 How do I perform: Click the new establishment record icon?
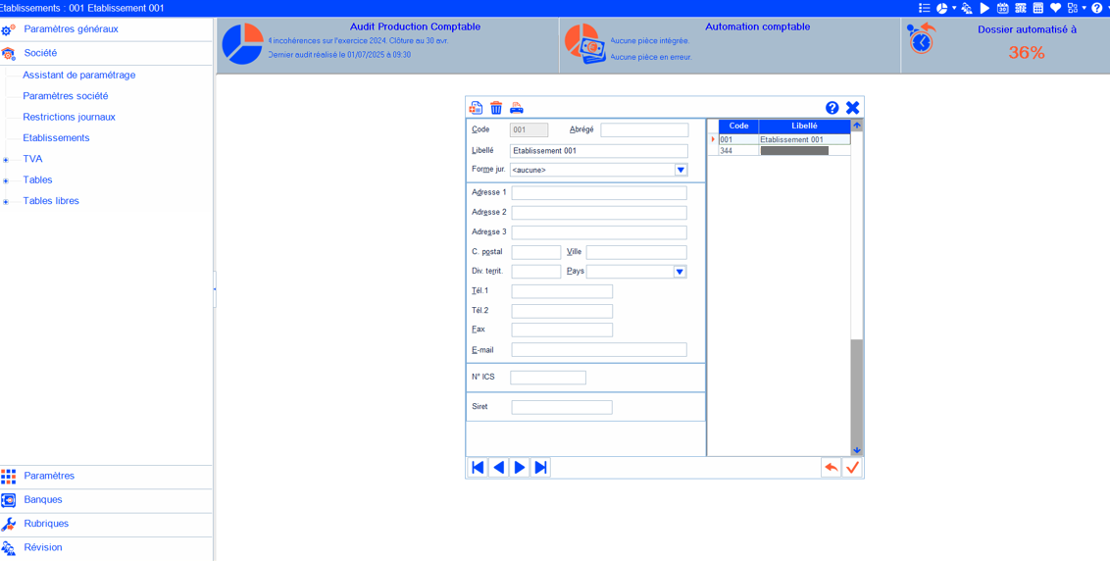coord(476,108)
